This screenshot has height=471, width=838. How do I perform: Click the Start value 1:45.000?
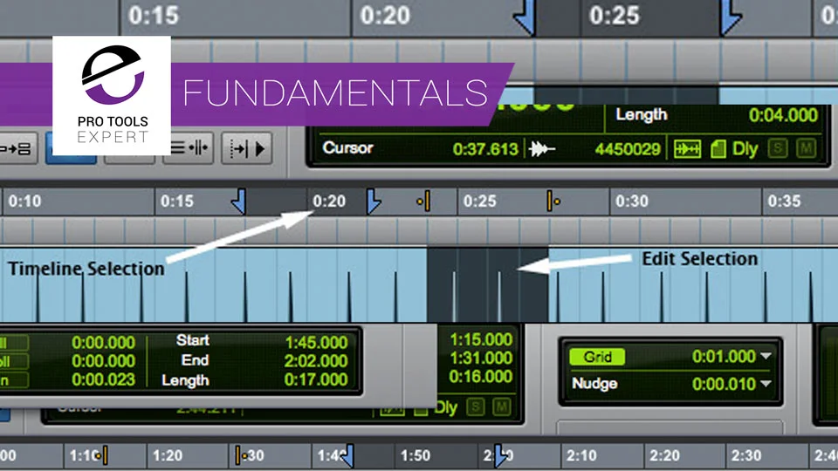point(316,342)
